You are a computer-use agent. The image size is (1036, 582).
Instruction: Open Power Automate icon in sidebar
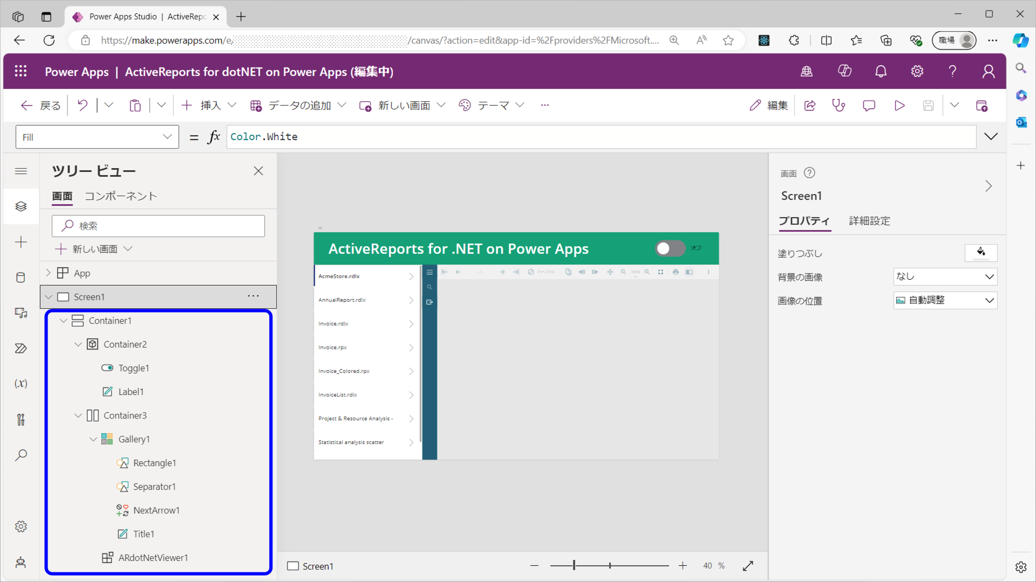pos(21,349)
